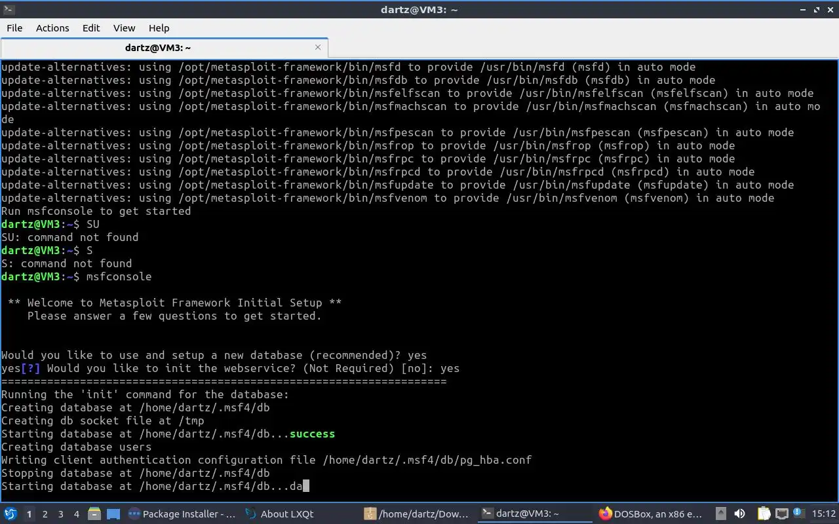
Task: Click 'Creating db socket file at /tmp' line
Action: (x=103, y=421)
